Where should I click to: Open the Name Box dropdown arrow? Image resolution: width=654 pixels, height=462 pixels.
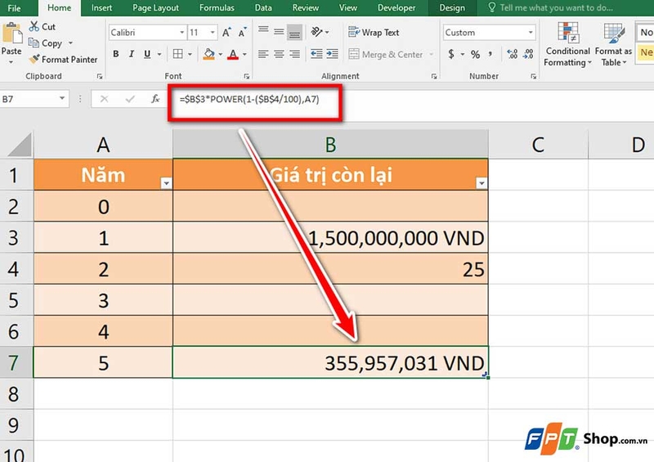pos(62,98)
